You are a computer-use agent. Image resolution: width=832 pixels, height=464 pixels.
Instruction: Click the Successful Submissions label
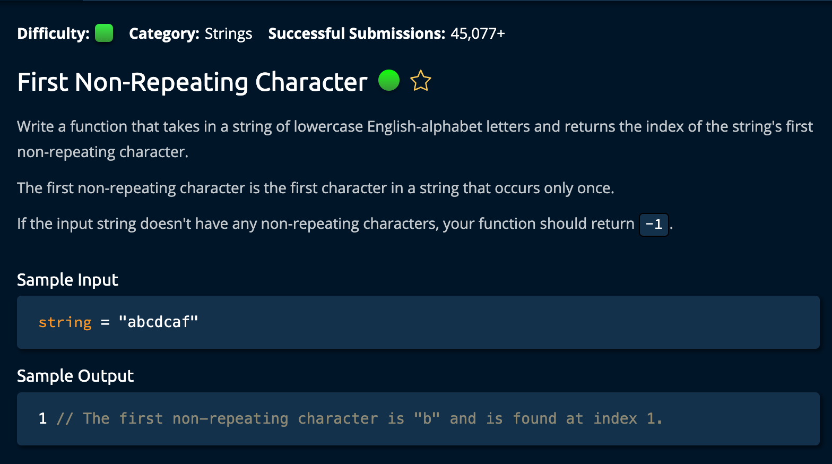click(356, 33)
